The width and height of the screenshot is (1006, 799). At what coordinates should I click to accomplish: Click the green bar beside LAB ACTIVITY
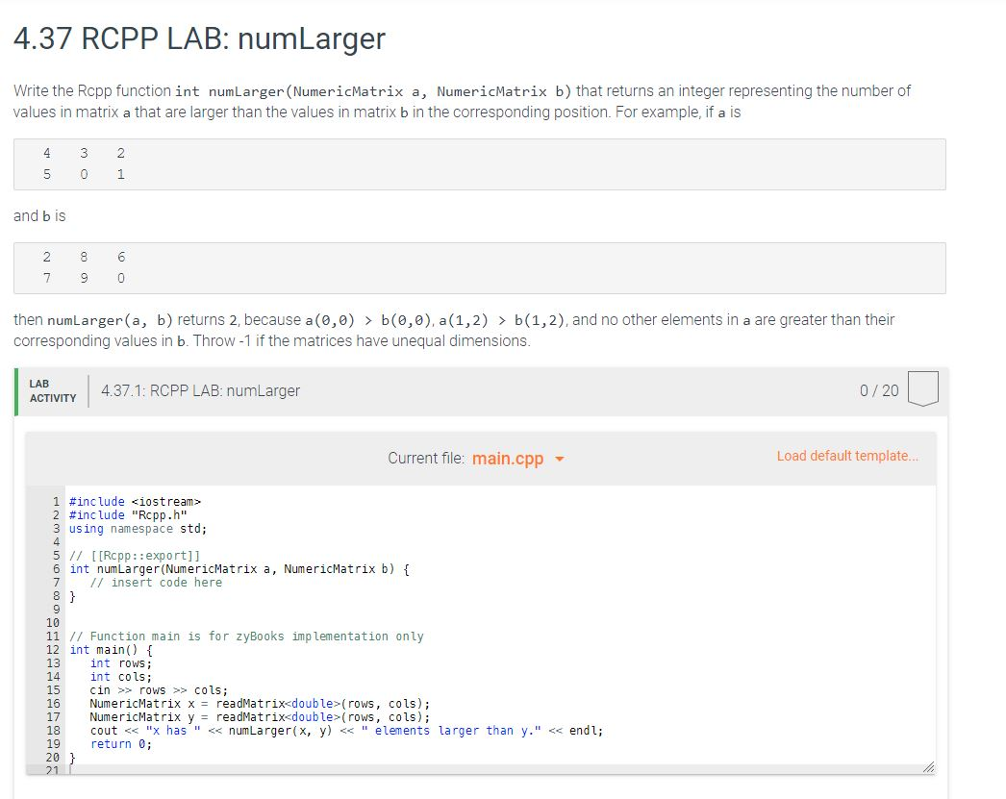[17, 390]
